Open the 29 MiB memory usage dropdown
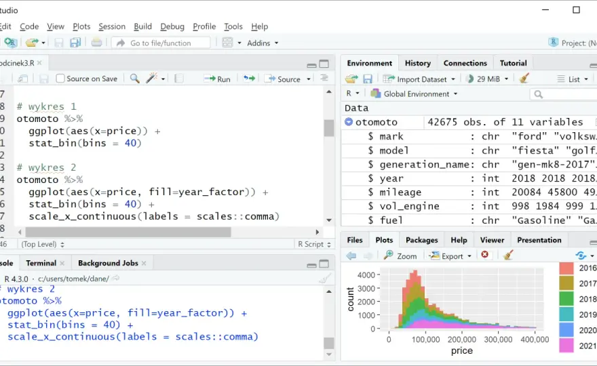 click(487, 79)
